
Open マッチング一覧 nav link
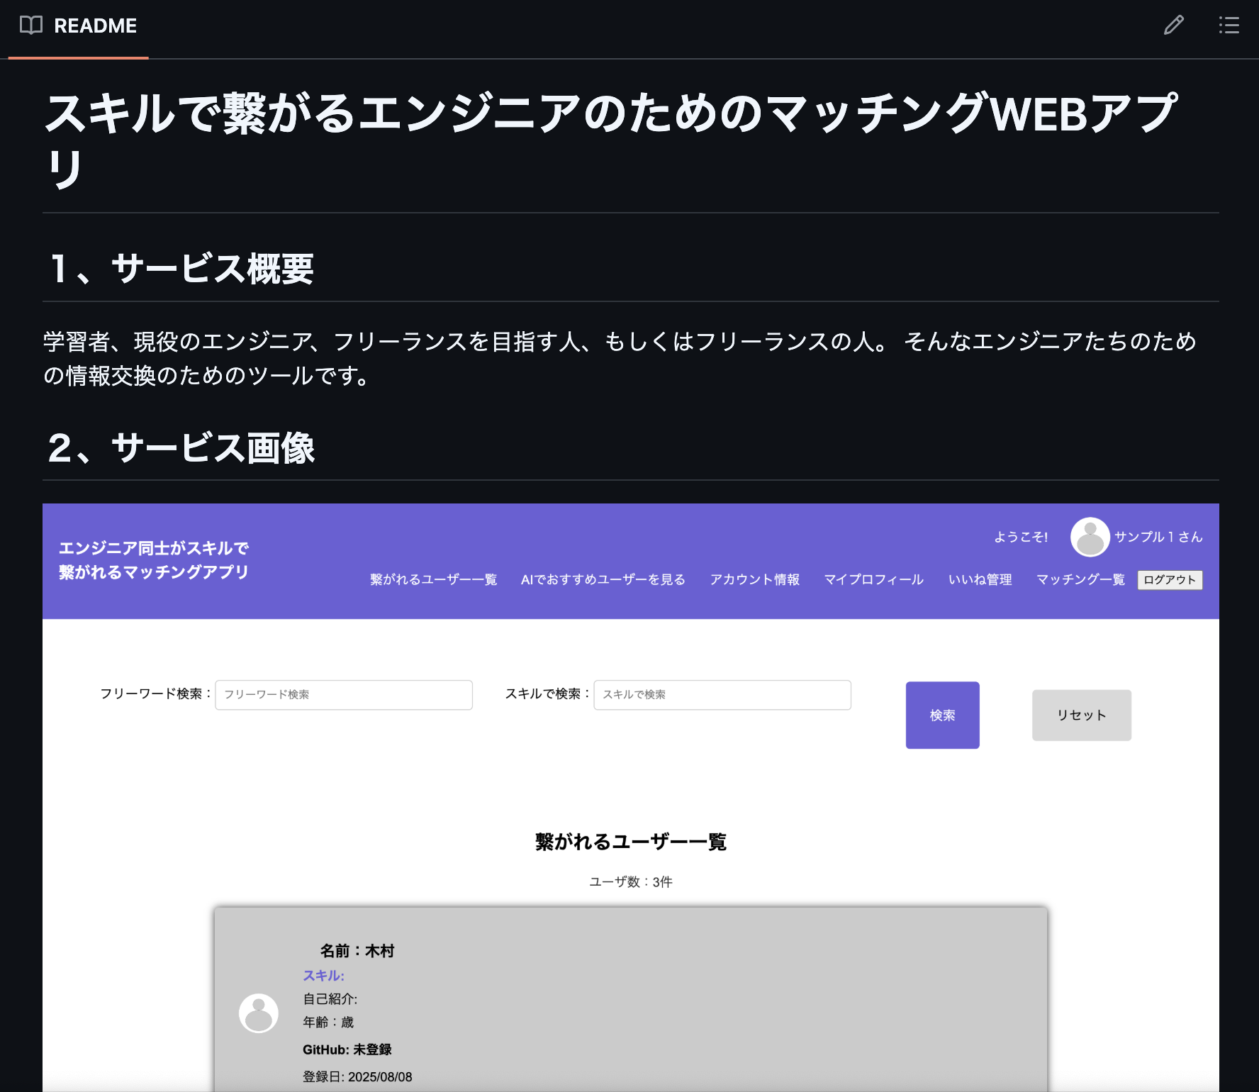point(1080,579)
